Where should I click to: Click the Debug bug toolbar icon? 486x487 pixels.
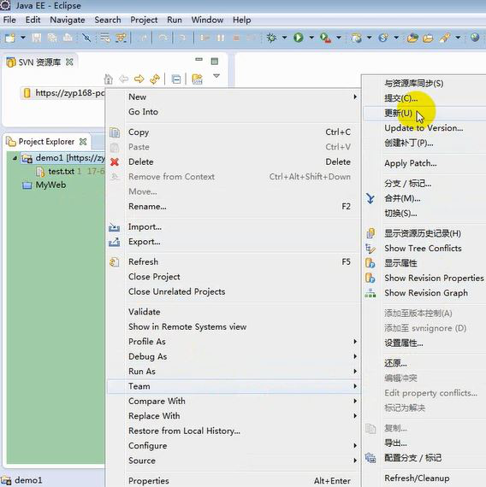point(271,38)
